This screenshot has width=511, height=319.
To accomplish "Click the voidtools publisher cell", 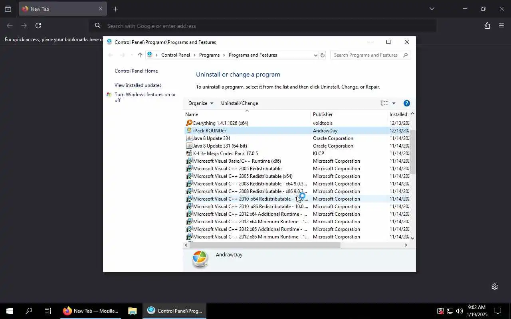I will (x=323, y=123).
